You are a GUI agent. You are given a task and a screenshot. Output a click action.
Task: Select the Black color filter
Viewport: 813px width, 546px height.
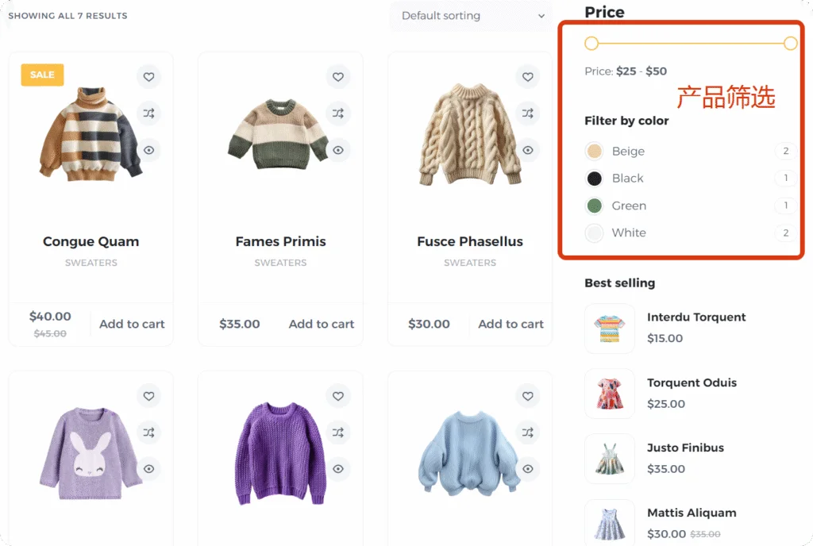(615, 179)
